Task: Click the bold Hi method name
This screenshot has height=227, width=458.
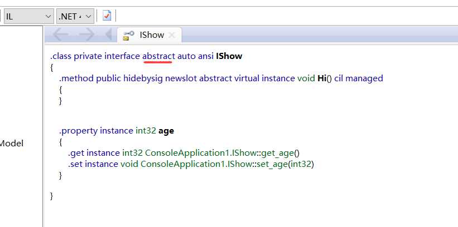Action: tap(321, 78)
